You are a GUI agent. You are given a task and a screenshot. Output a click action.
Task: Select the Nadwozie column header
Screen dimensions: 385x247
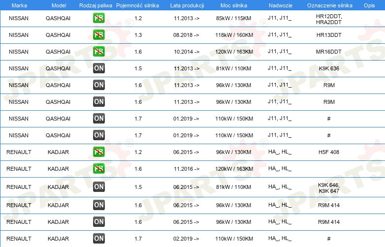click(x=281, y=5)
